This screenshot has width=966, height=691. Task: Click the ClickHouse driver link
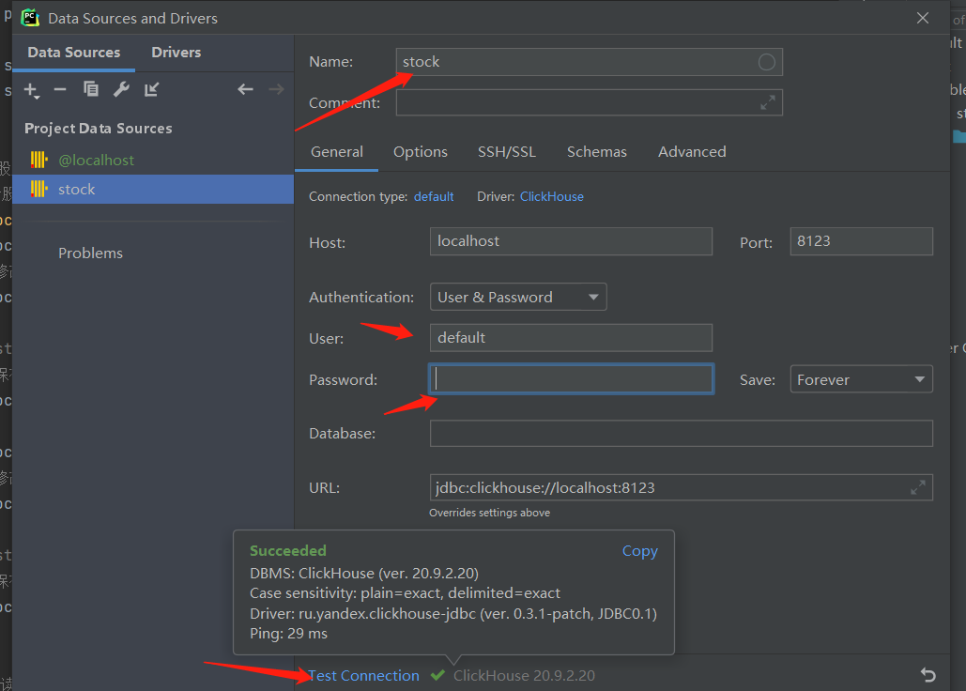point(551,196)
